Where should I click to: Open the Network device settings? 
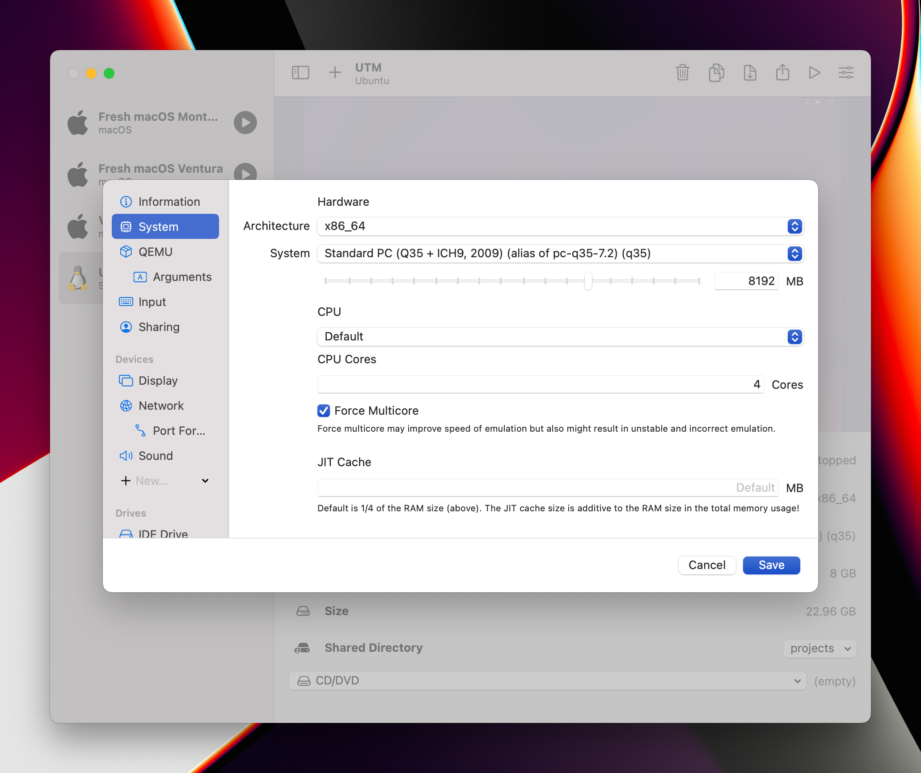click(165, 406)
